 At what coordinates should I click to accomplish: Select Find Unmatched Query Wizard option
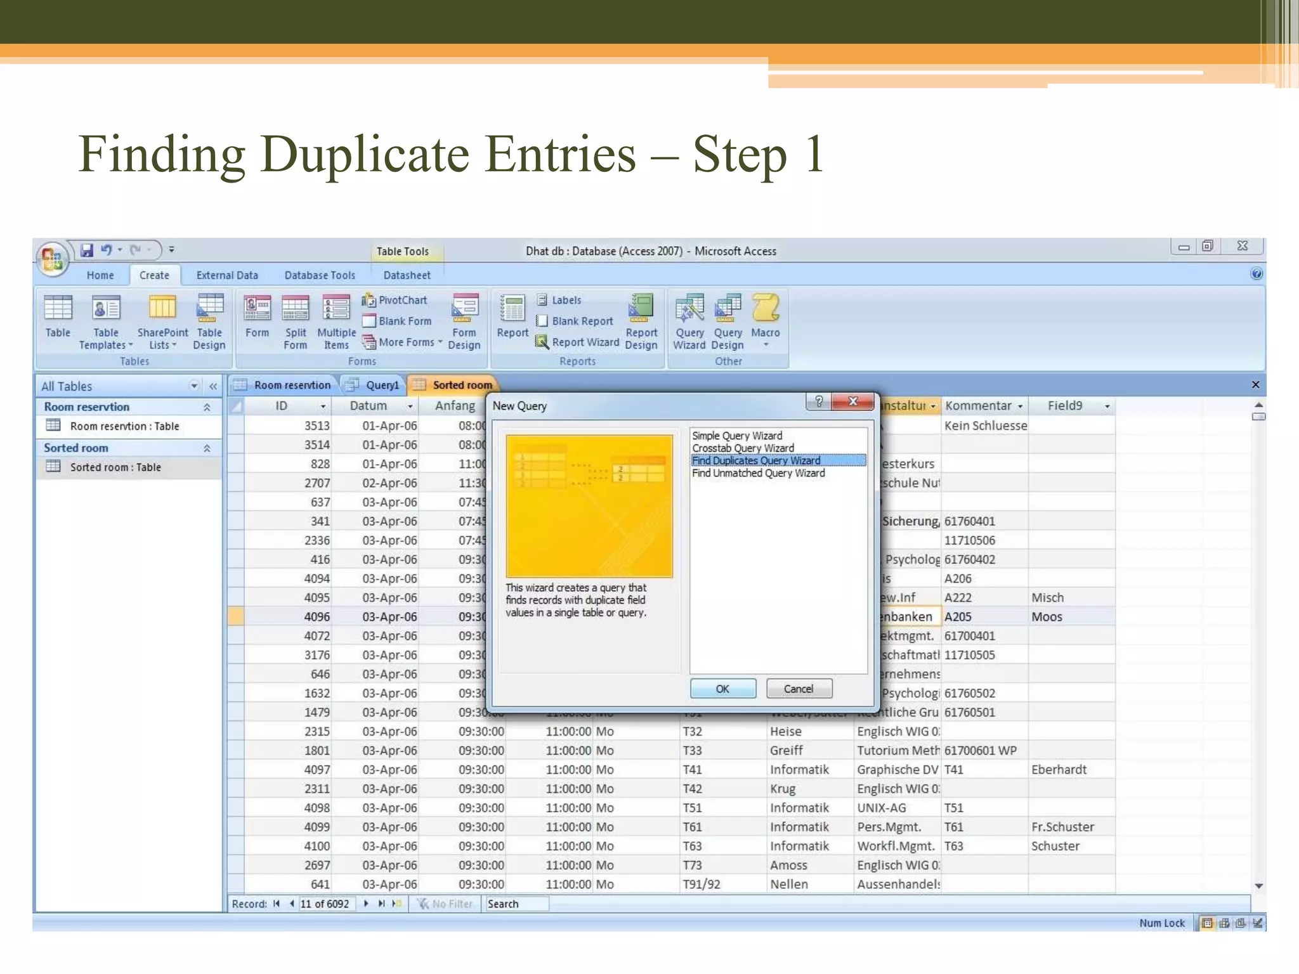click(758, 473)
